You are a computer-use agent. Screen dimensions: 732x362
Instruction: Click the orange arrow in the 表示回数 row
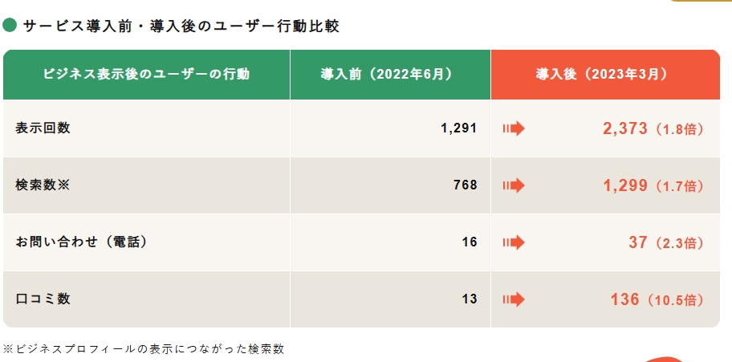tap(513, 128)
